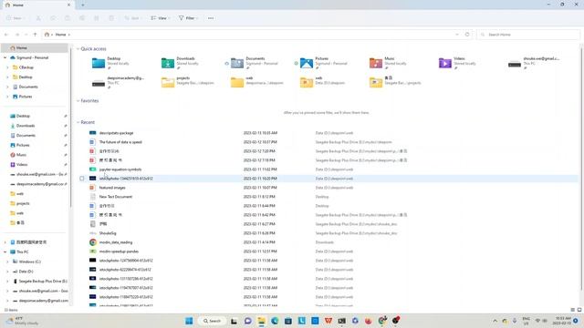Tick the checkbox for istockphoto-1344251810 row
Image resolution: width=584 pixels, height=328 pixels.
click(82, 179)
